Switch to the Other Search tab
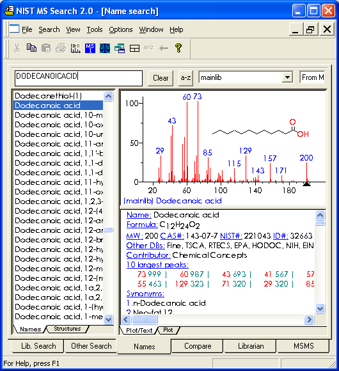This screenshot has width=339, height=371. (91, 346)
